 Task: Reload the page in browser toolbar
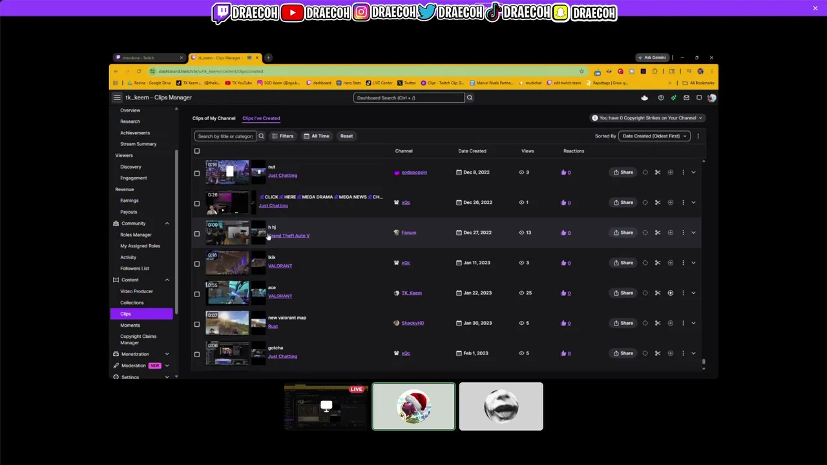click(138, 71)
